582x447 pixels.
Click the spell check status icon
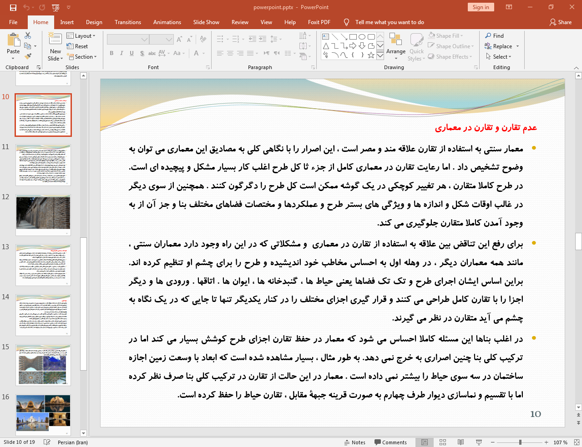click(47, 442)
